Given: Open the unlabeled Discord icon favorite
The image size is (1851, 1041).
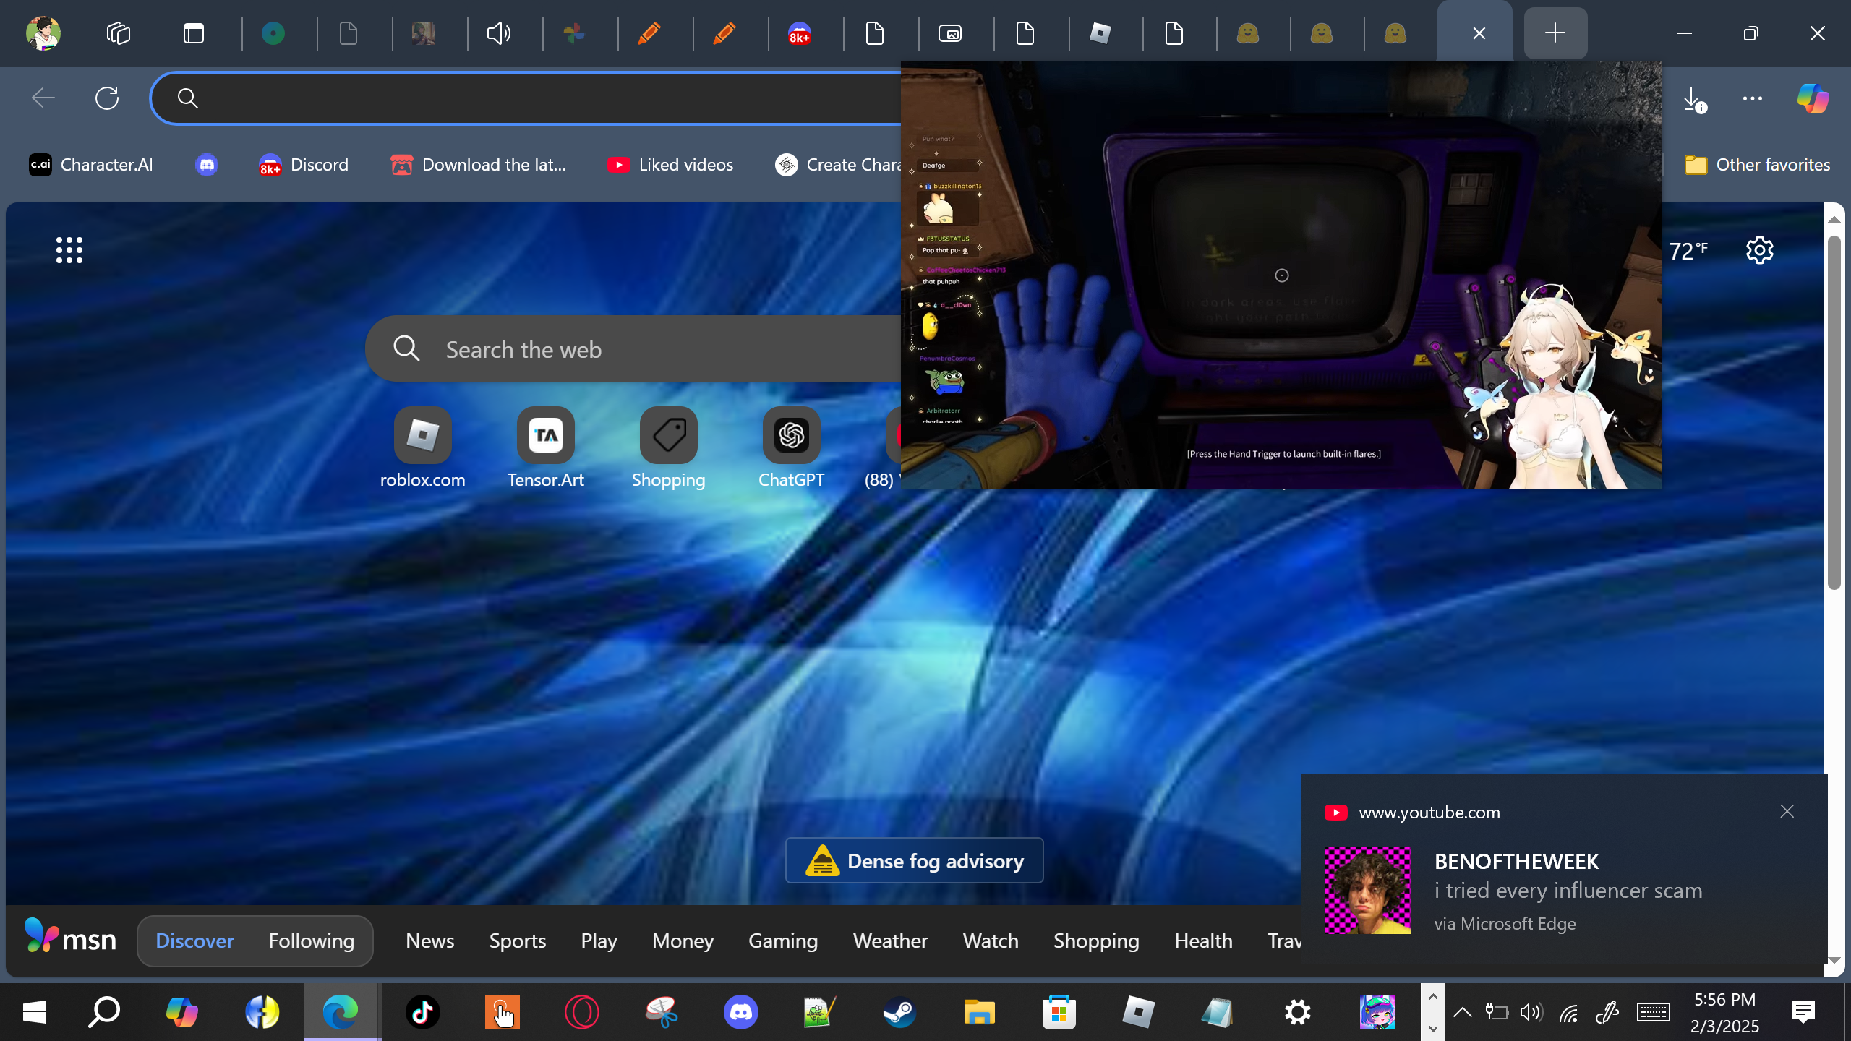Looking at the screenshot, I should tap(207, 165).
